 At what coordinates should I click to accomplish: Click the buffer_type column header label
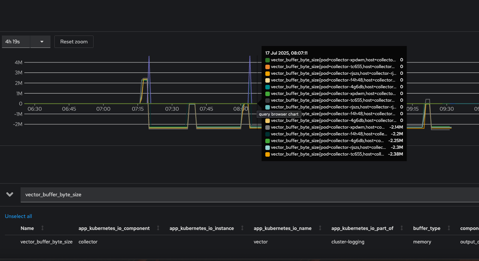(427, 228)
